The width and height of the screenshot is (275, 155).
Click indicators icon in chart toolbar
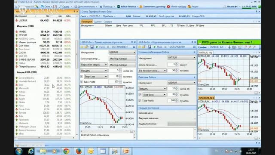point(240,47)
